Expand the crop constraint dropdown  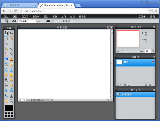tap(38, 21)
